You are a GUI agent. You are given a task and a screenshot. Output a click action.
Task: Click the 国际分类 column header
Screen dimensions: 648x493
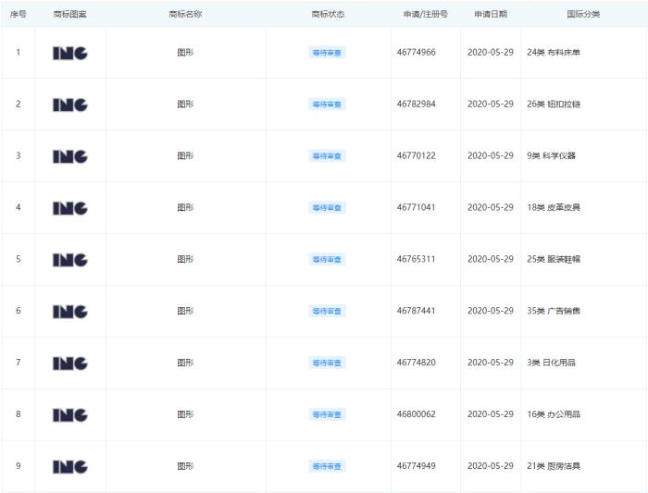click(583, 15)
